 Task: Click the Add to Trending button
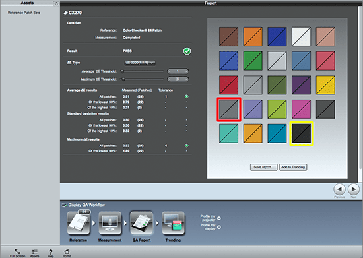coord(293,167)
